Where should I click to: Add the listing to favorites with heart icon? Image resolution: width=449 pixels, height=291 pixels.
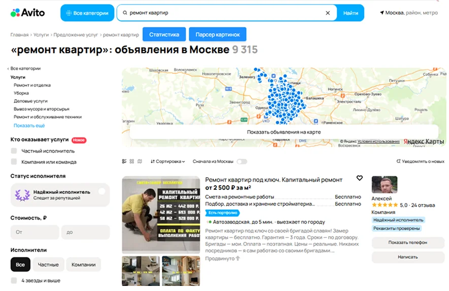[359, 178]
